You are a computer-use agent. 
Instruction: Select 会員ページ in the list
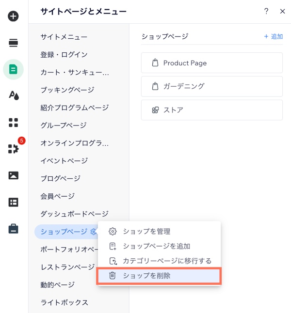coord(57,196)
